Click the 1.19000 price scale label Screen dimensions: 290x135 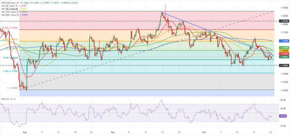pyautogui.click(x=284, y=7)
